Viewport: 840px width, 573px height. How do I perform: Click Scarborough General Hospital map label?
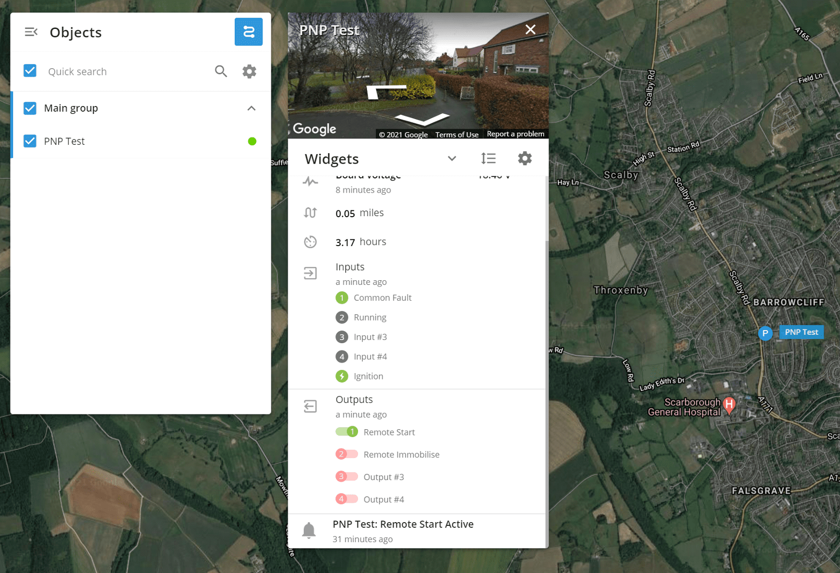point(684,407)
